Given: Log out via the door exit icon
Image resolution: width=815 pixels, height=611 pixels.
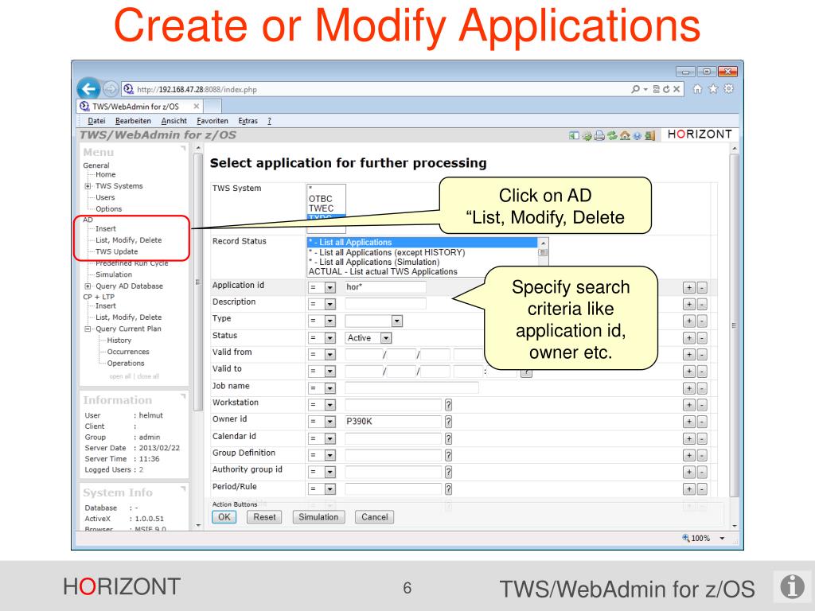Looking at the screenshot, I should click(649, 135).
